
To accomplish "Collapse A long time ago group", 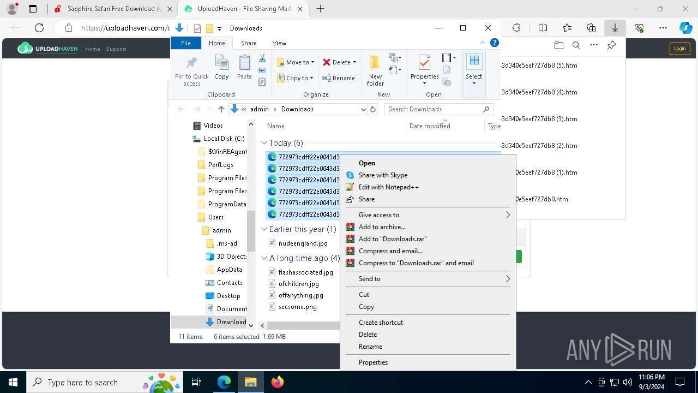I will coord(264,258).
